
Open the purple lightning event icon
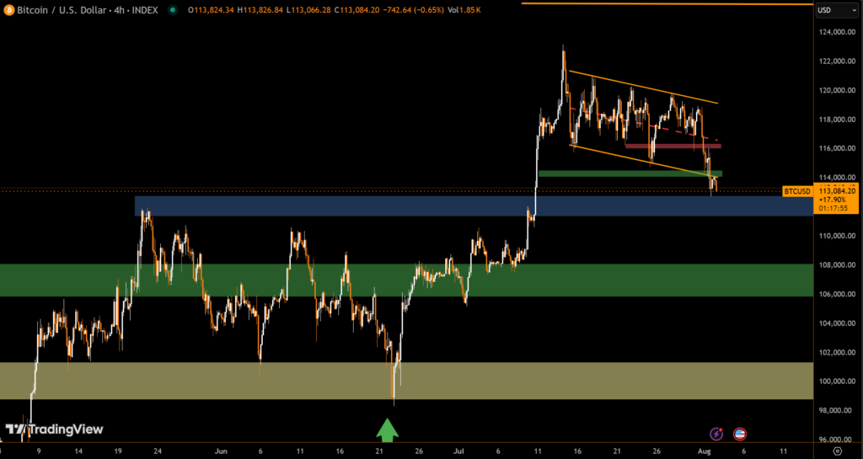point(716,434)
